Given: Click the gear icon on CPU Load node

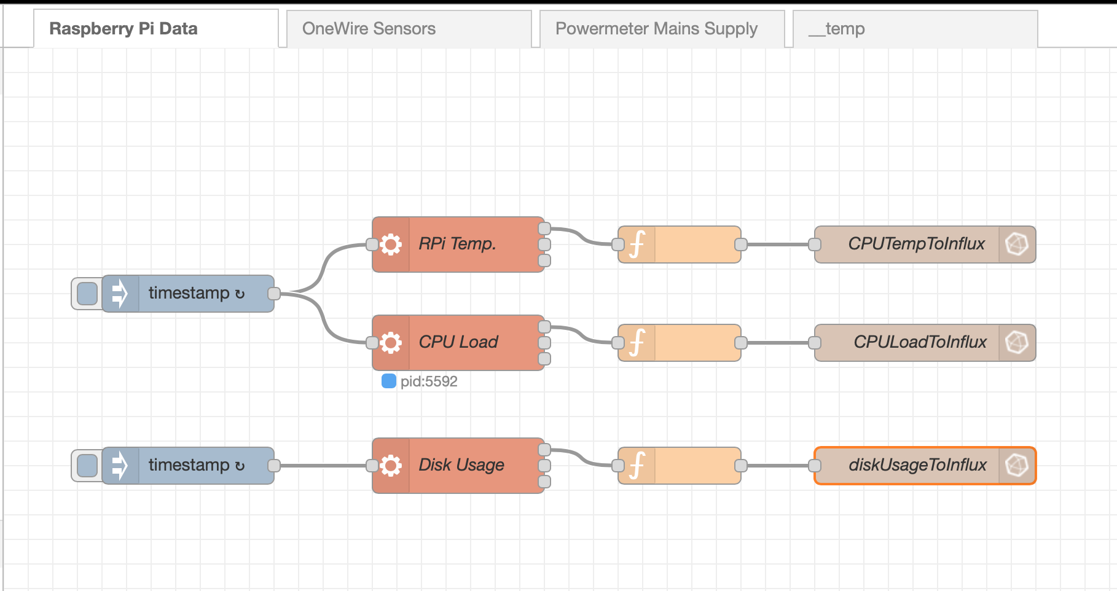Looking at the screenshot, I should click(x=391, y=343).
